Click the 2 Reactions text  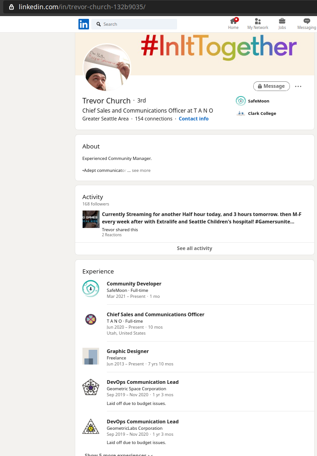point(111,235)
